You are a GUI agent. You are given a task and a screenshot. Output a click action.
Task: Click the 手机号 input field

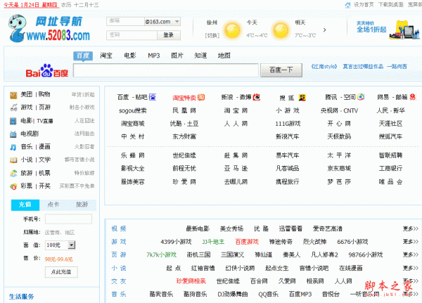point(68,219)
